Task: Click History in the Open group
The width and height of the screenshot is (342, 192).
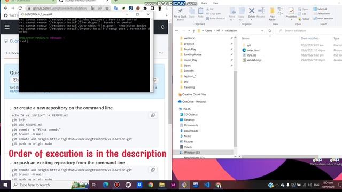Action: click(304, 19)
